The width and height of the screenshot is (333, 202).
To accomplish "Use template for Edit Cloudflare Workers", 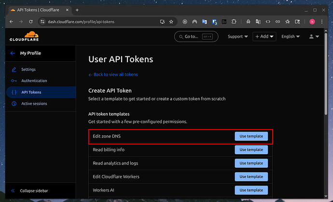I will (x=251, y=177).
